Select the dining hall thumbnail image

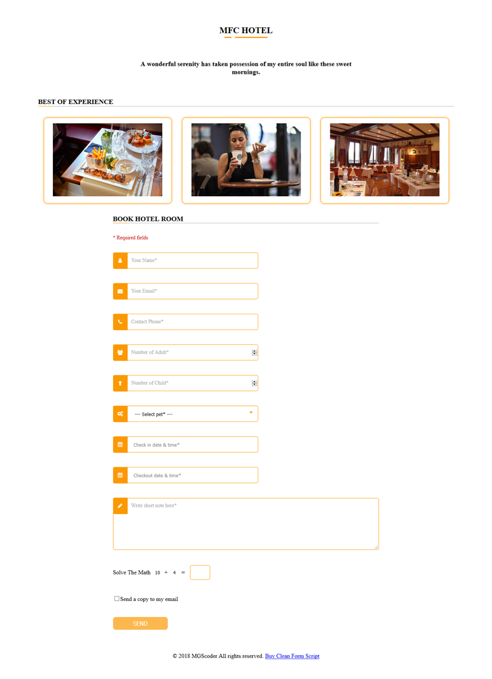tap(384, 160)
